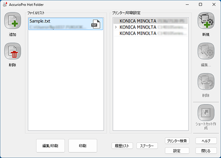This screenshot has width=221, height=158.
Task: Expand the second KONICA MINOLTA printer row
Action: click(x=116, y=27)
